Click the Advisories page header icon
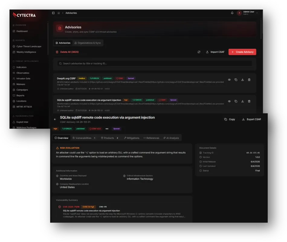The width and height of the screenshot is (287, 242). pos(60,28)
